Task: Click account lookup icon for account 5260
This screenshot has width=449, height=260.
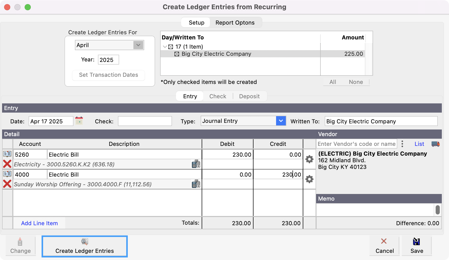Action: tap(7, 154)
